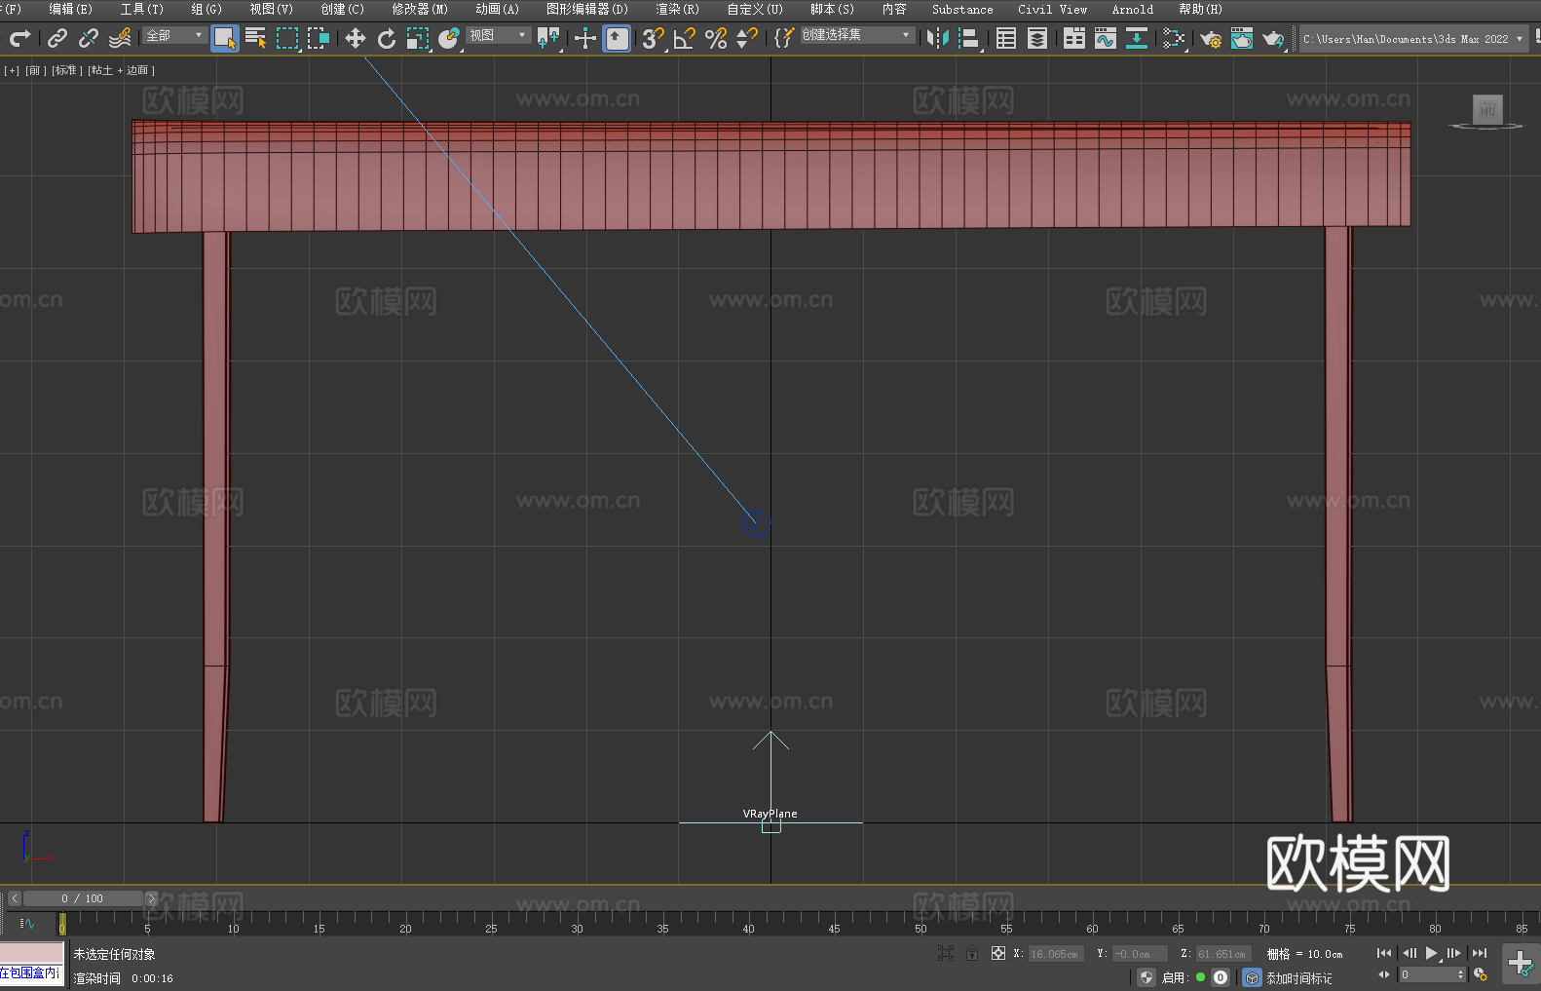The height and width of the screenshot is (991, 1541).
Task: Open Material Editor node icon
Action: pos(1174,38)
